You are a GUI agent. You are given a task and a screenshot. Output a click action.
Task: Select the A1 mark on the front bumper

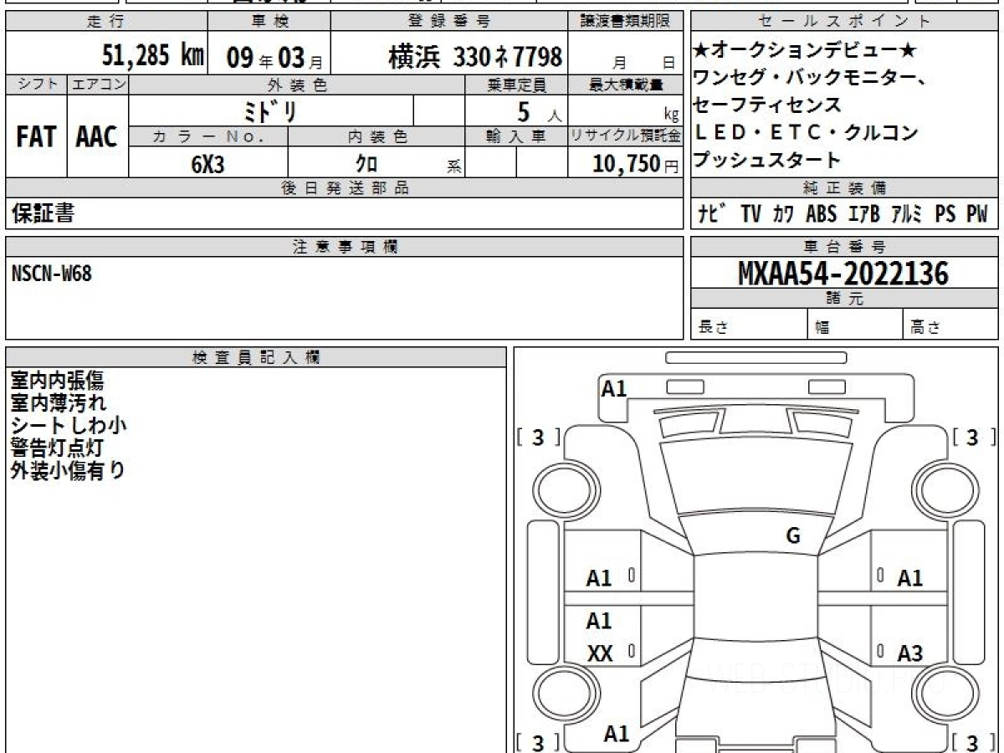point(614,388)
